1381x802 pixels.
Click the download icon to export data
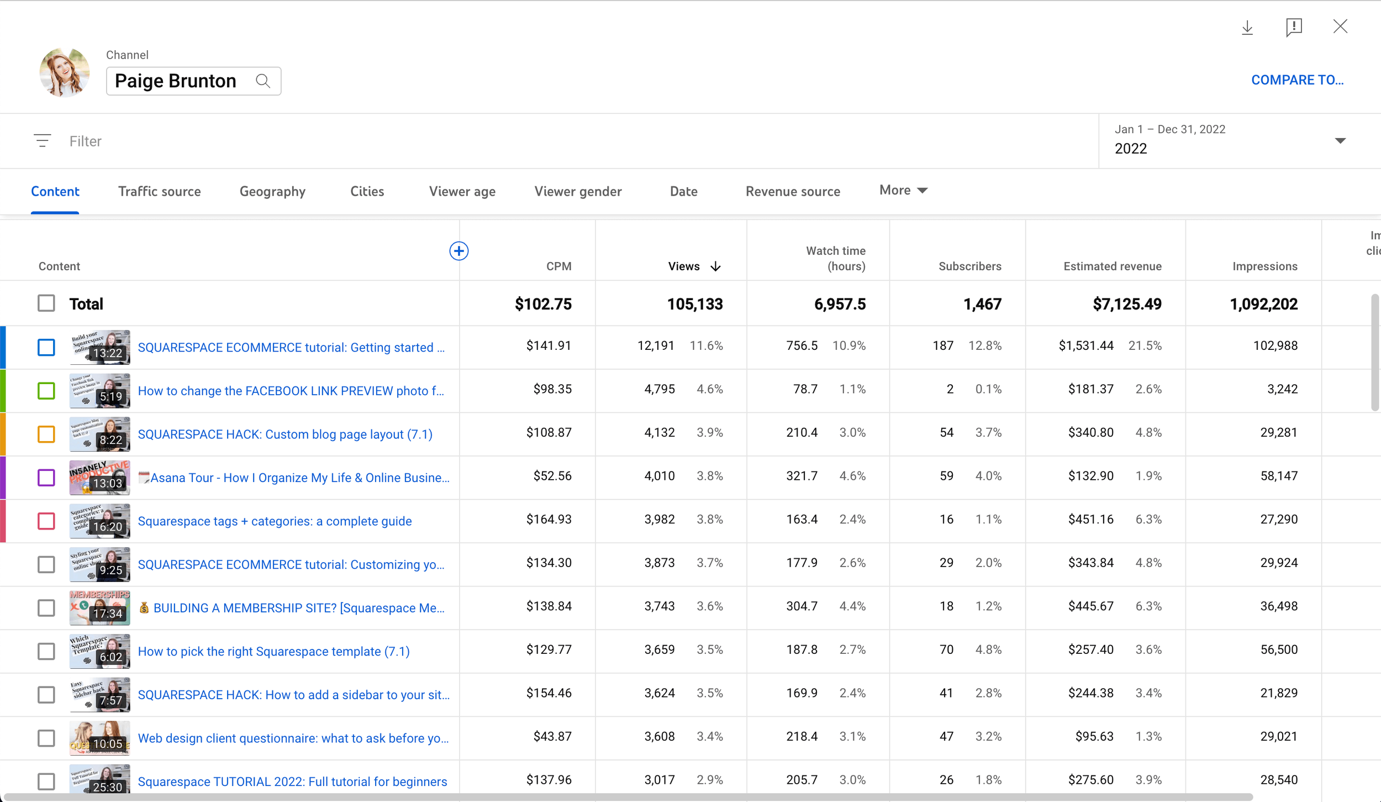coord(1247,27)
